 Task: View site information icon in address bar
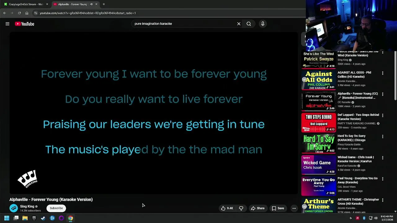[36, 13]
